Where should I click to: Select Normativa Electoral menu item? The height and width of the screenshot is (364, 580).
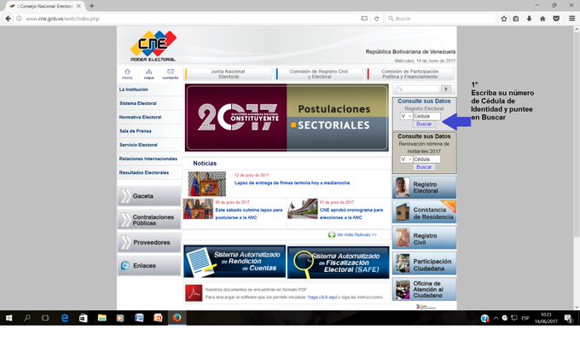point(140,117)
